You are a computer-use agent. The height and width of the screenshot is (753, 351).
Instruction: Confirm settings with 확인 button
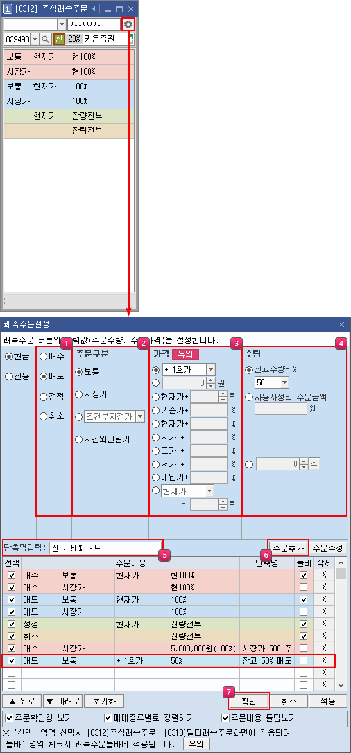(249, 701)
